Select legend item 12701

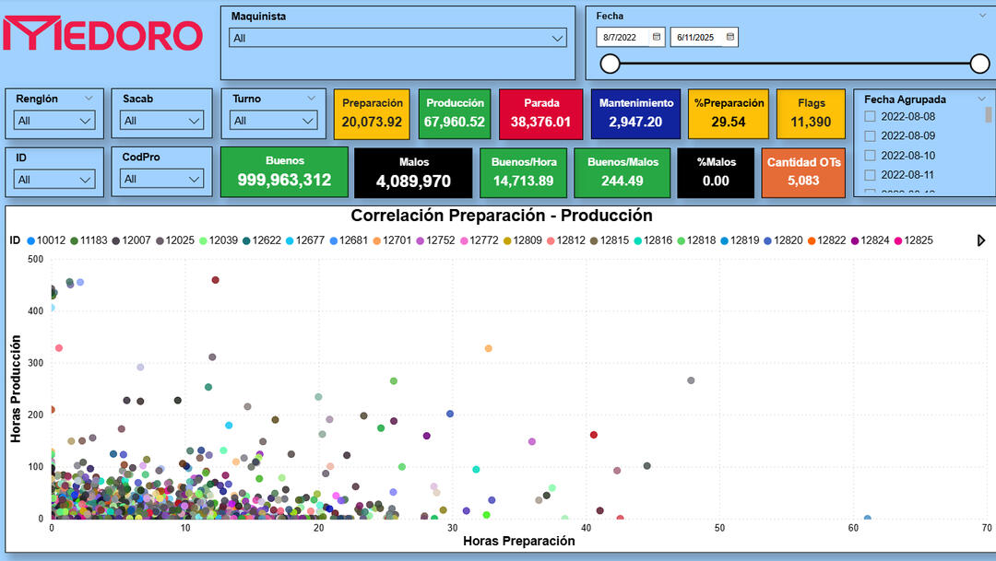tap(390, 240)
